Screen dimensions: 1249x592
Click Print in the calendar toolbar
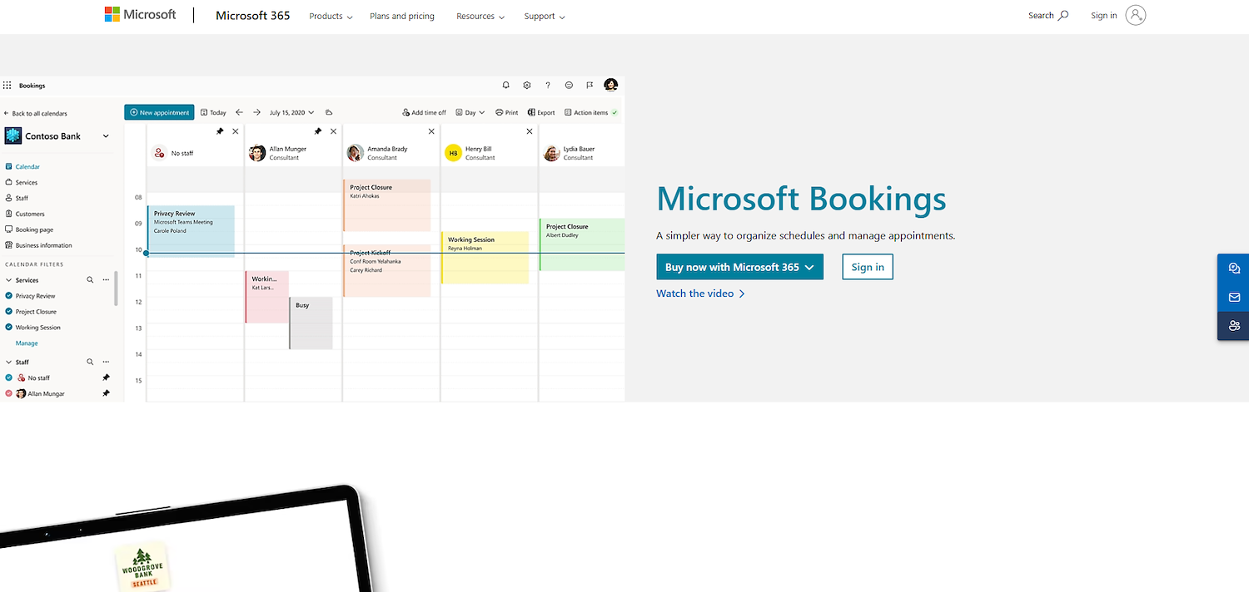[506, 112]
